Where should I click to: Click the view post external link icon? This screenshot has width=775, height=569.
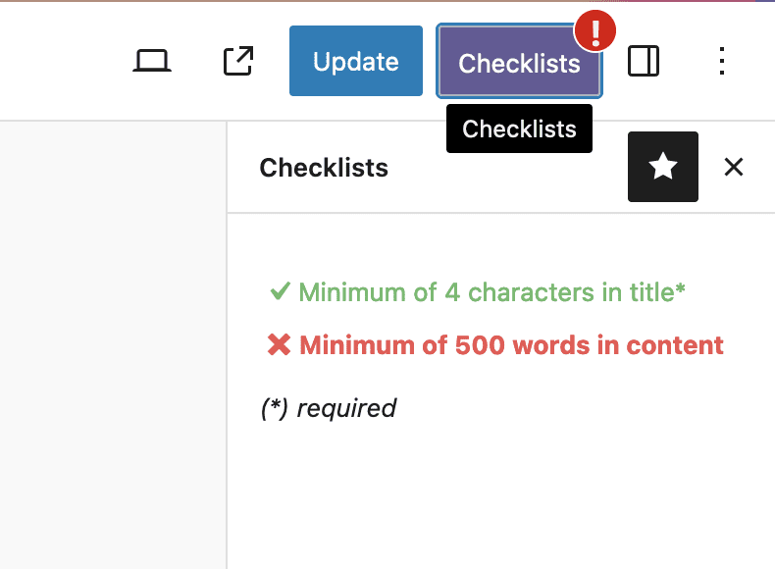point(238,62)
